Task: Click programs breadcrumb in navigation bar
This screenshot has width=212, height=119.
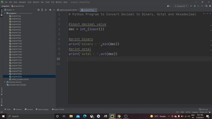Action: 5,6
